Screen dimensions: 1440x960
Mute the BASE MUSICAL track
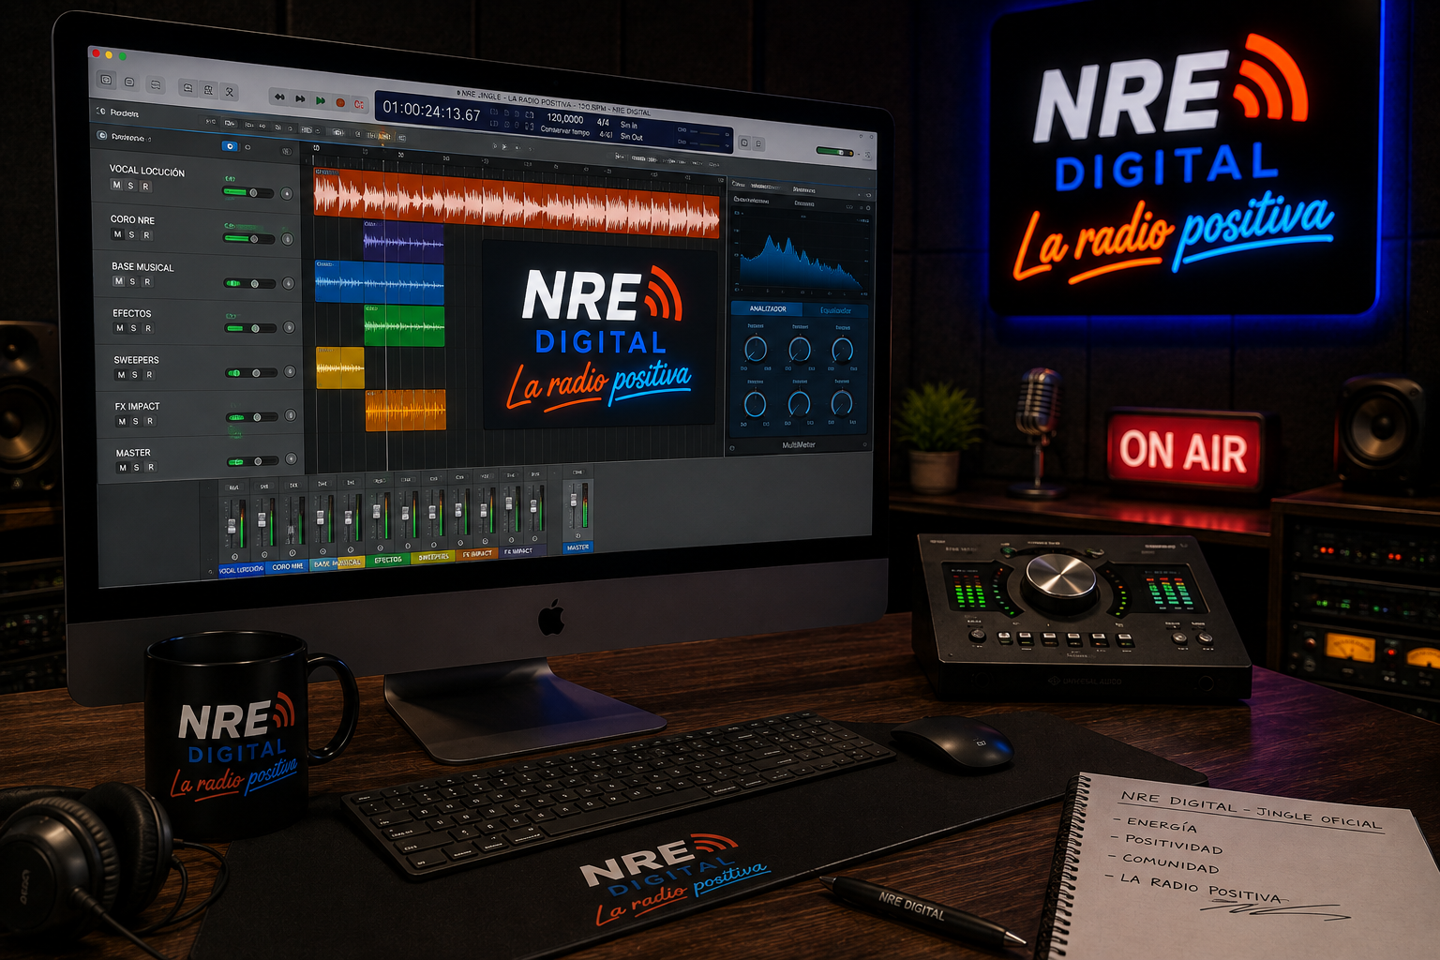(118, 281)
